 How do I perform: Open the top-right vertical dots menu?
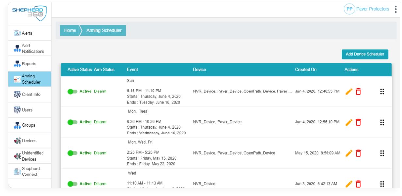pos(396,9)
